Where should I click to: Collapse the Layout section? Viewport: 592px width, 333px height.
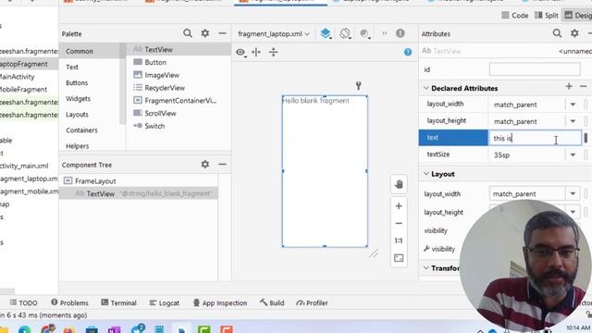tap(426, 174)
